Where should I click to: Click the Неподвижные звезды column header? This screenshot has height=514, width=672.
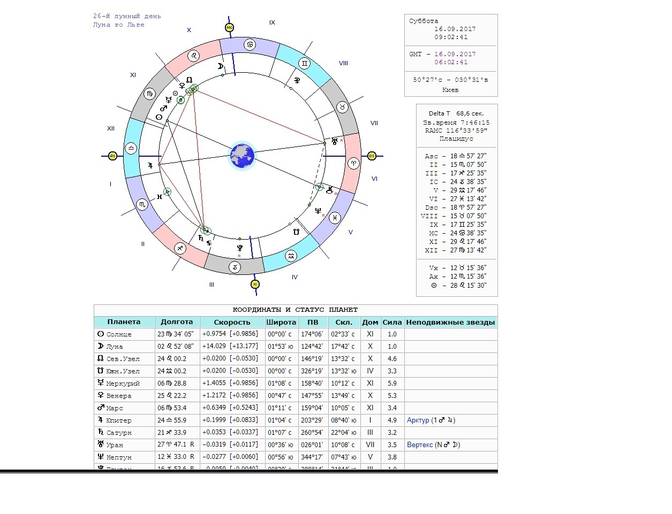pyautogui.click(x=451, y=322)
